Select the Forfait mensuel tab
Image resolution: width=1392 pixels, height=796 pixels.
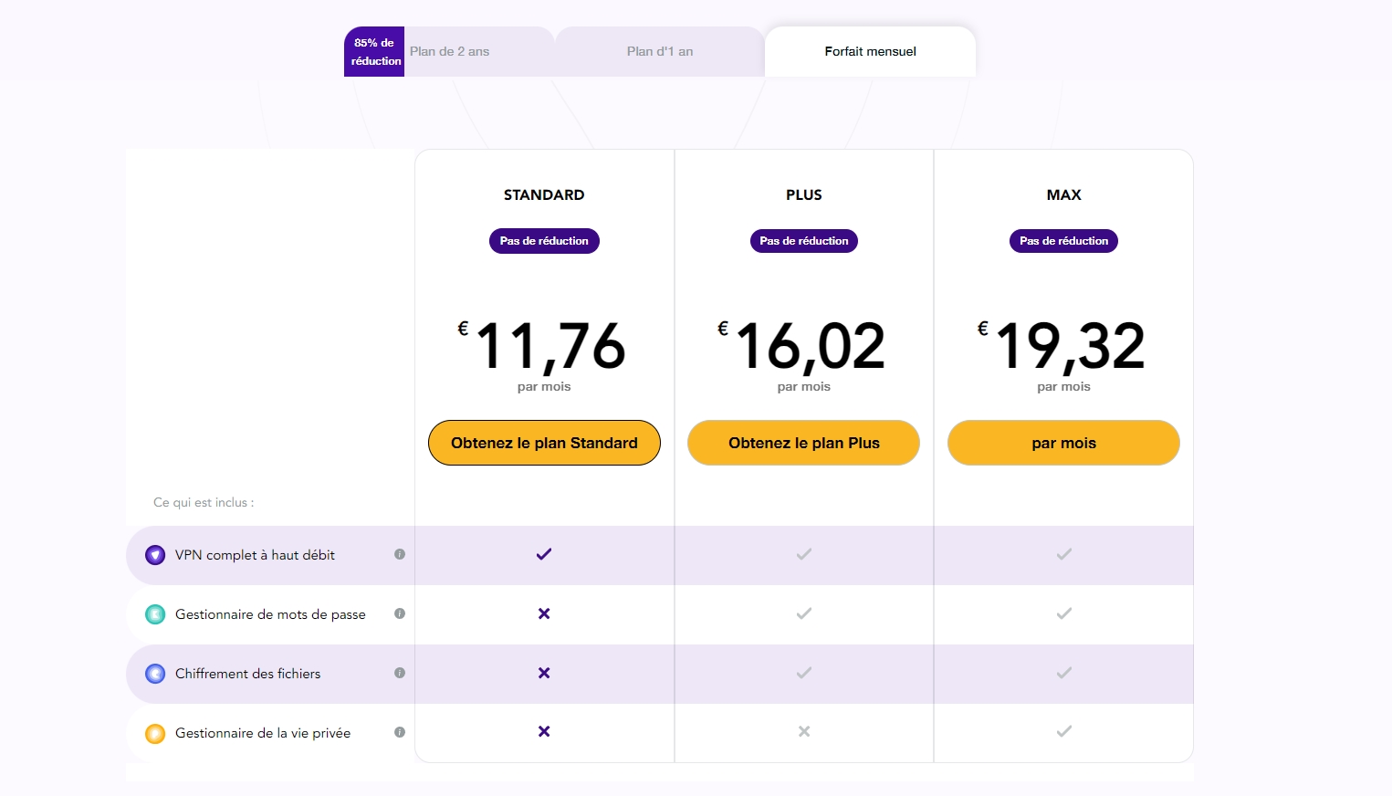[869, 51]
